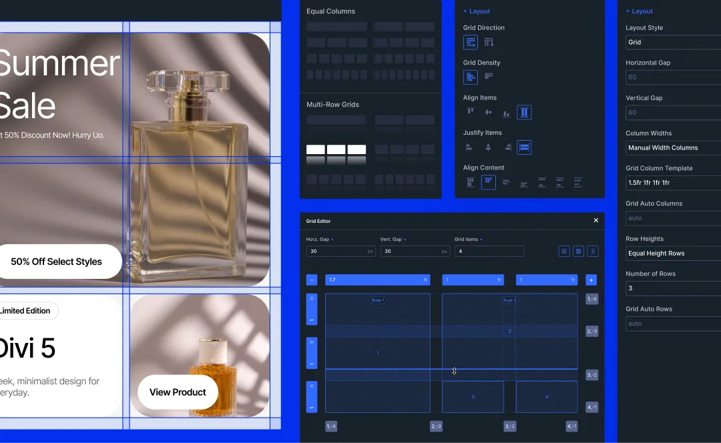Set Align Content to space around
The height and width of the screenshot is (443, 721).
coord(559,182)
